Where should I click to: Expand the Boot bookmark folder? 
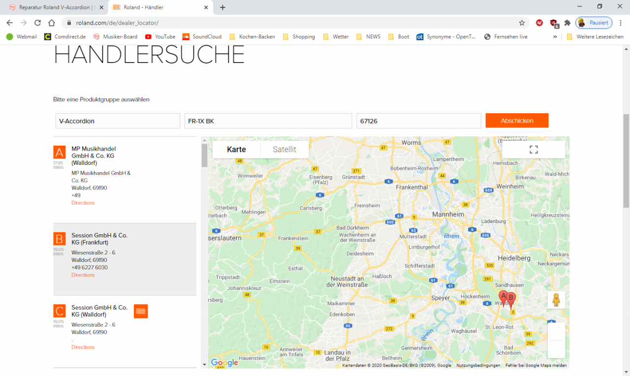pyautogui.click(x=399, y=36)
